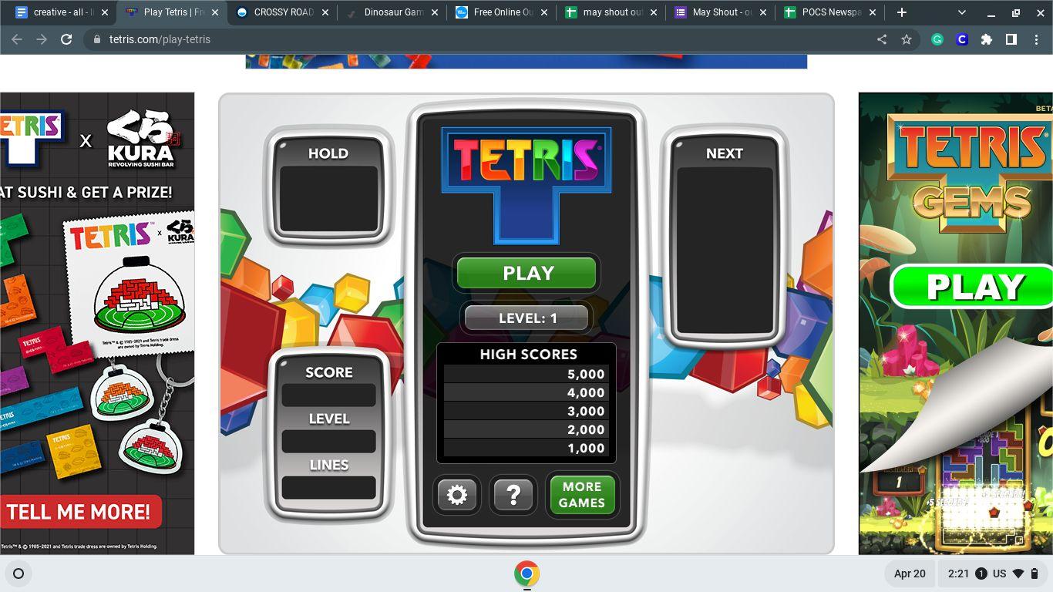Image resolution: width=1053 pixels, height=592 pixels.
Task: Click the LINES label in the stats panel
Action: (x=329, y=465)
